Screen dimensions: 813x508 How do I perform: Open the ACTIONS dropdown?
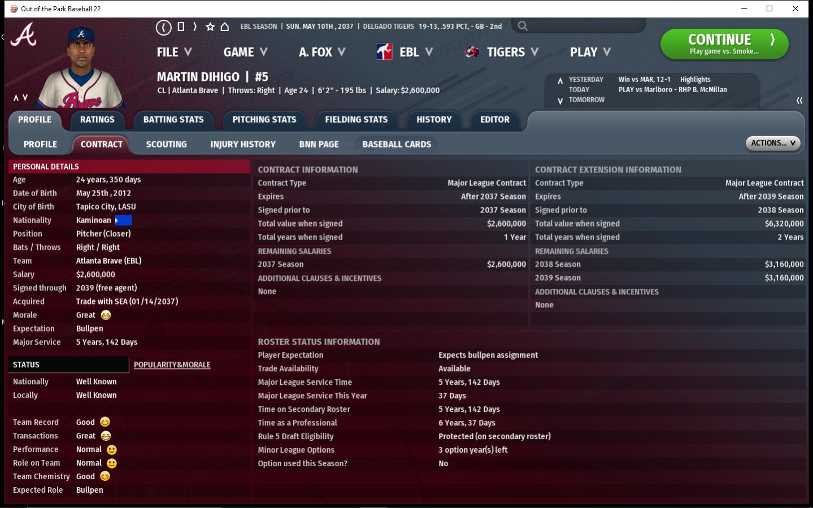pyautogui.click(x=773, y=144)
